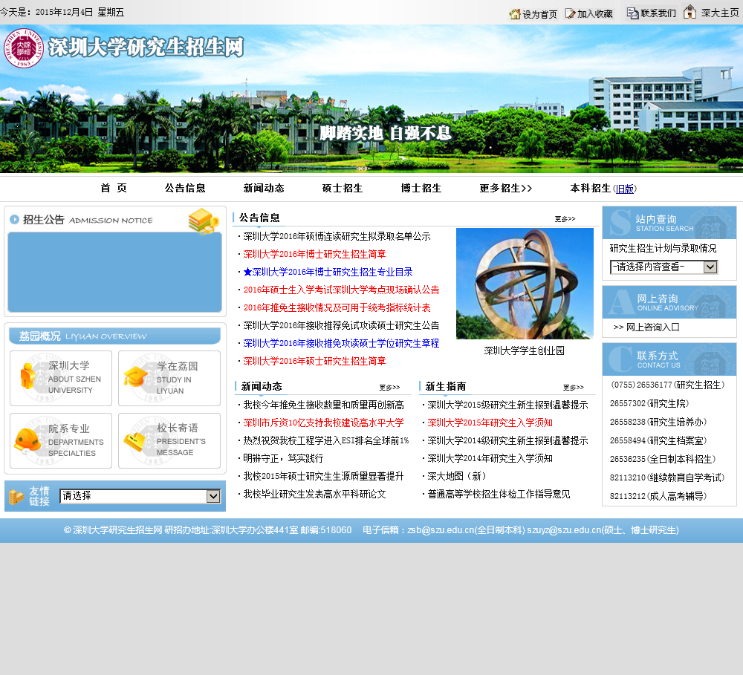Open 新闻动态 navigation item
This screenshot has width=743, height=675.
[x=264, y=188]
